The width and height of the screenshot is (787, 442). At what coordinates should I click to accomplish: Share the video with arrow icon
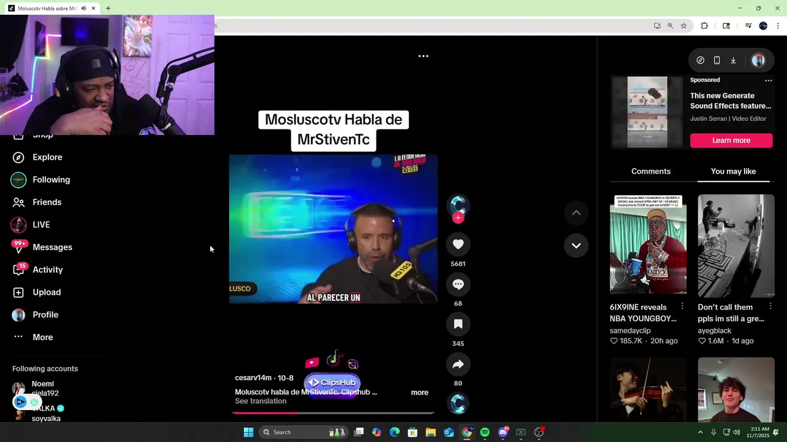[458, 364]
